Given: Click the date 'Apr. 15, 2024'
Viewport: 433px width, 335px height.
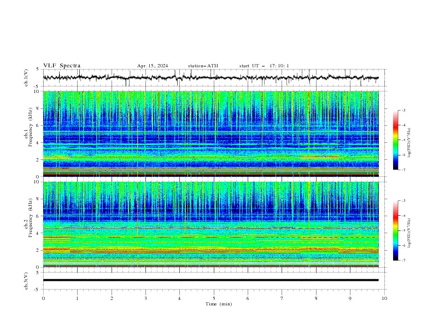Looking at the screenshot, I should (x=153, y=66).
